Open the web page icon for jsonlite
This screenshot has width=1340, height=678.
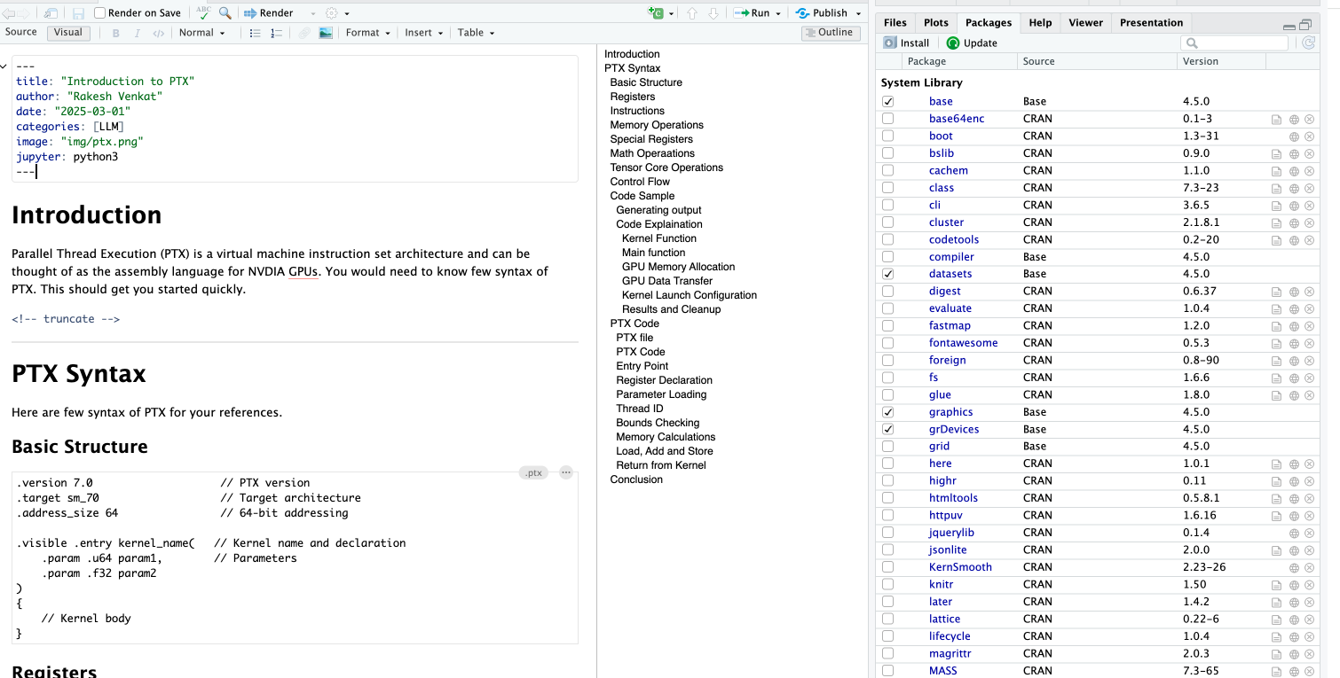tap(1294, 550)
